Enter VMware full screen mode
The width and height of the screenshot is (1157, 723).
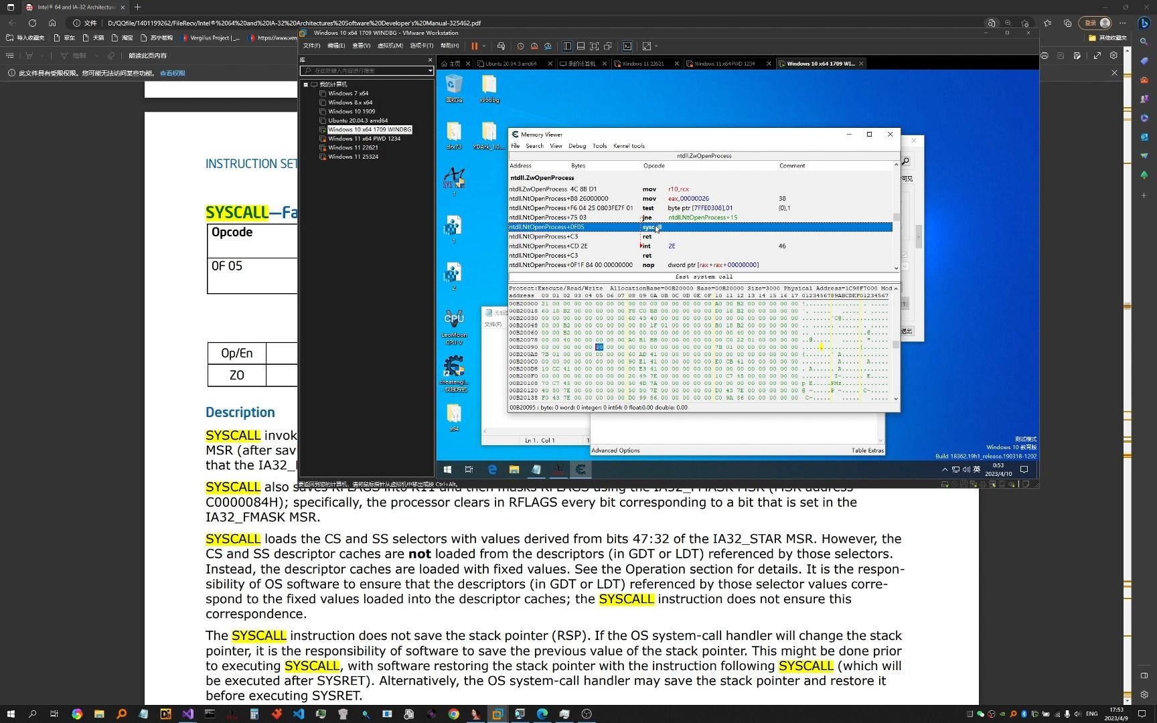tap(594, 46)
